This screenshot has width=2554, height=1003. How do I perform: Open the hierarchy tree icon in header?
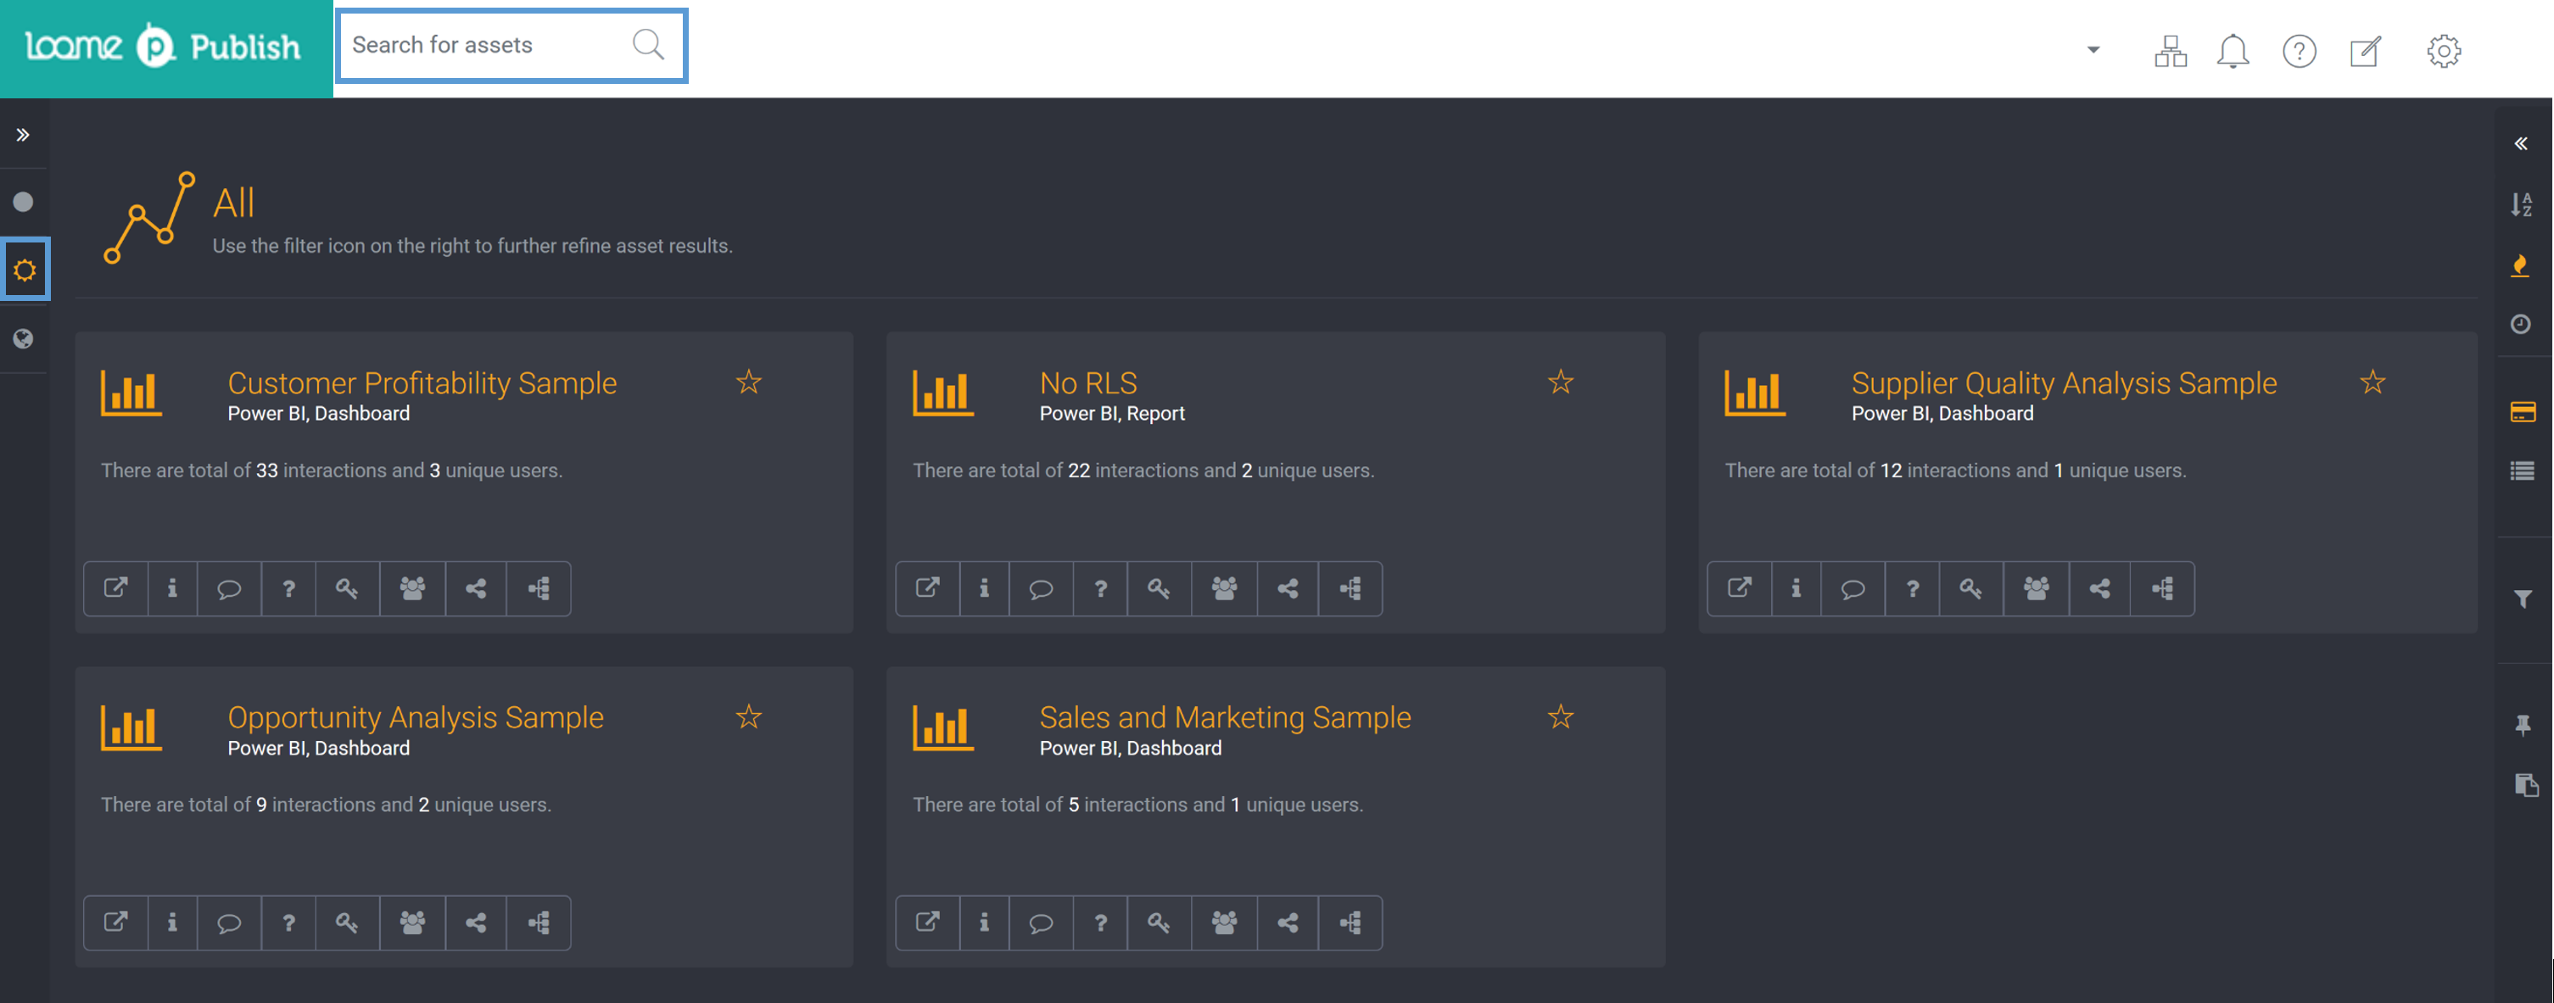2171,51
